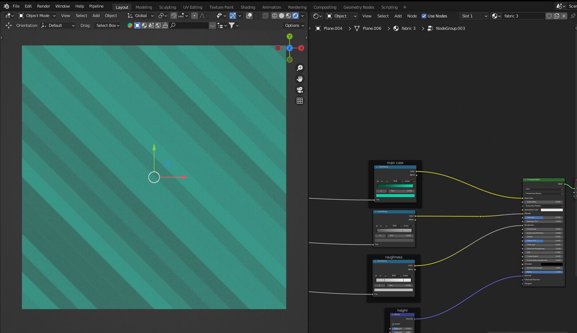Switch orthographic perspective grid icon
Viewport: 577px width, 333px height.
300,101
